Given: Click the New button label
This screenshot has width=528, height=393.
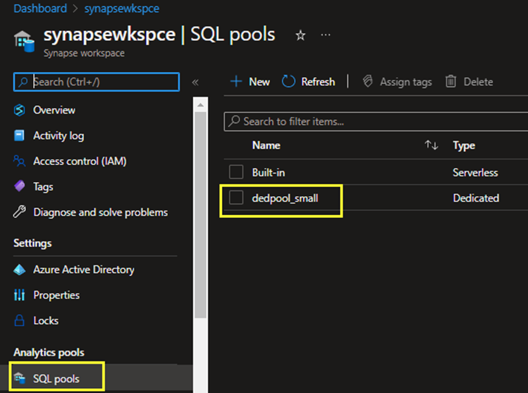Looking at the screenshot, I should coord(259,82).
